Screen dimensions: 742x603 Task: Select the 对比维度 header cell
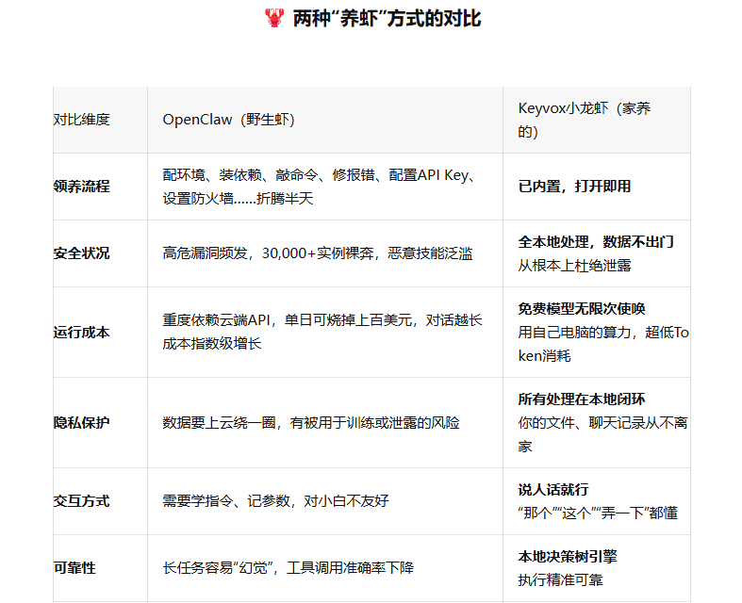point(82,120)
